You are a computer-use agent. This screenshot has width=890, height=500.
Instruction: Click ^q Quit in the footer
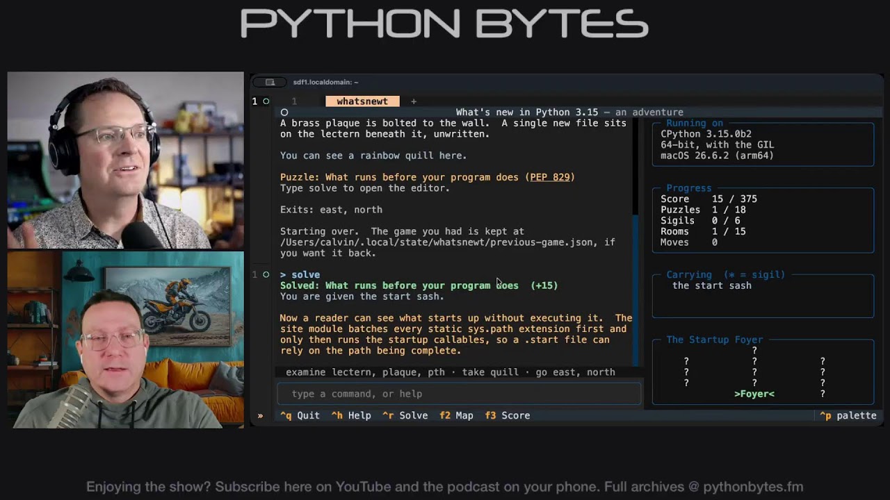click(300, 415)
